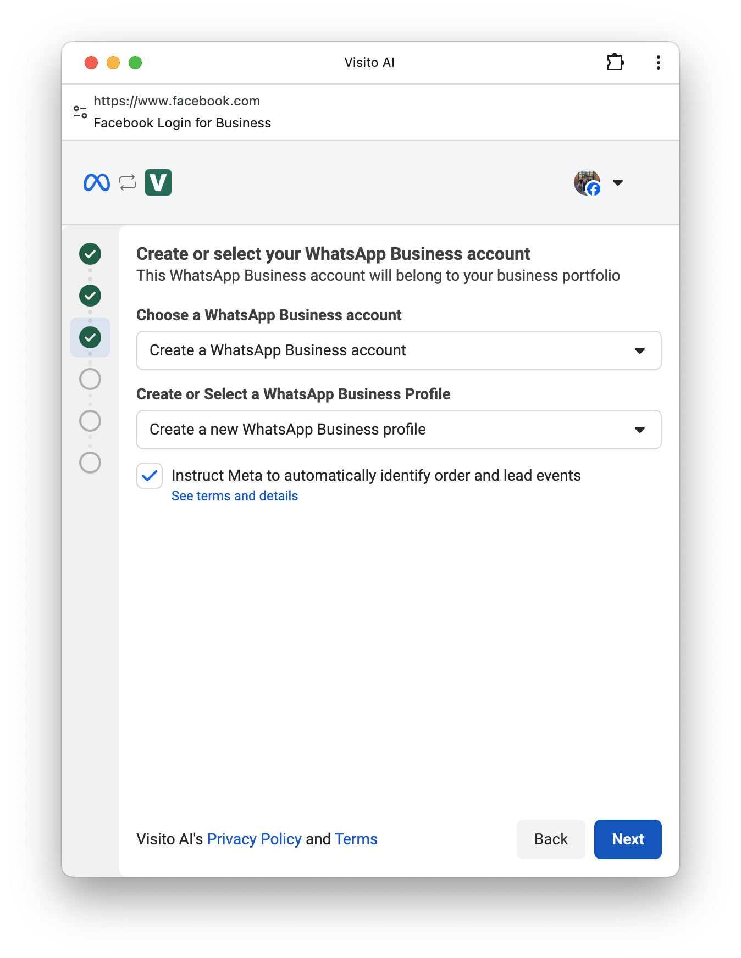This screenshot has height=958, width=741.
Task: Expand the account switcher arrow next to avatar
Action: [618, 182]
